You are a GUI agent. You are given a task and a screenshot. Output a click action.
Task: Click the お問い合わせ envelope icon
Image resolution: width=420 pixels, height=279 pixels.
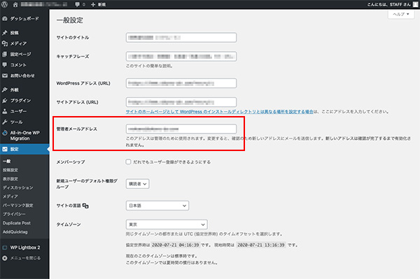point(5,76)
